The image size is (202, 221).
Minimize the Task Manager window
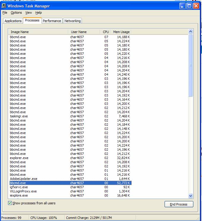(x=182, y=6)
